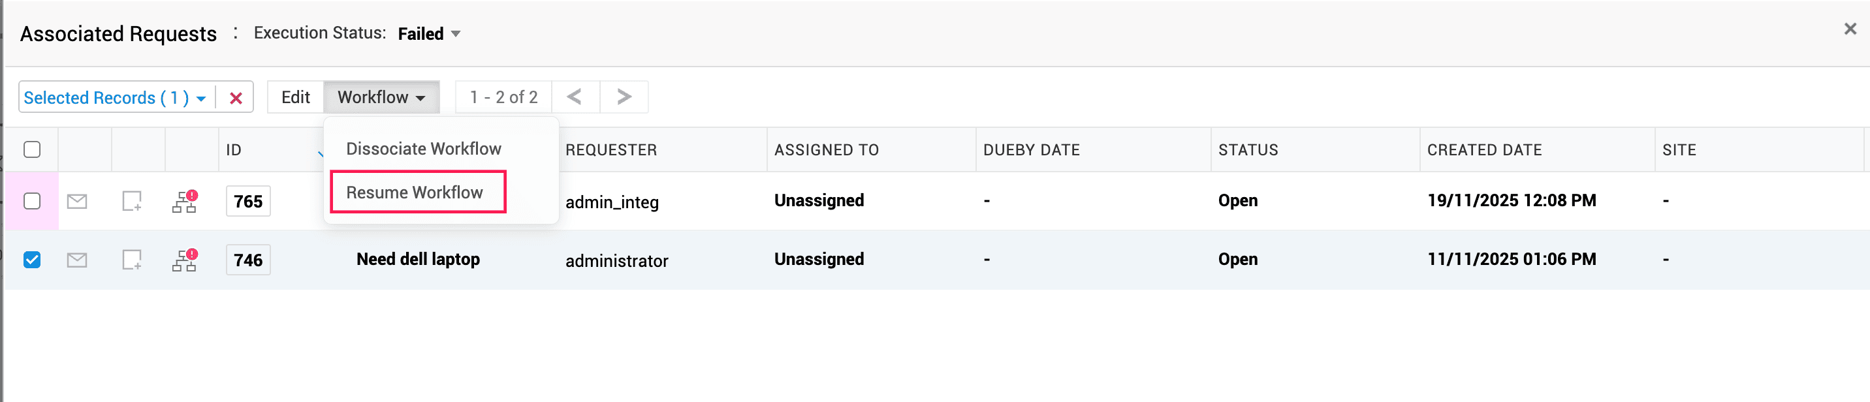Open the Execution Status Failed dropdown
The width and height of the screenshot is (1870, 402).
point(429,33)
